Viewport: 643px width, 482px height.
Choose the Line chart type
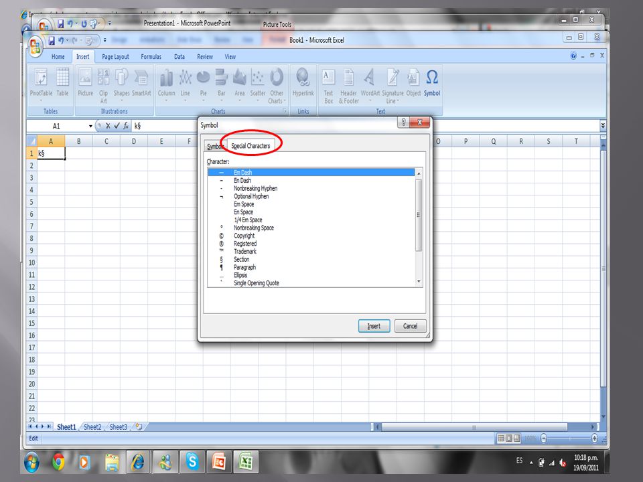(x=186, y=85)
